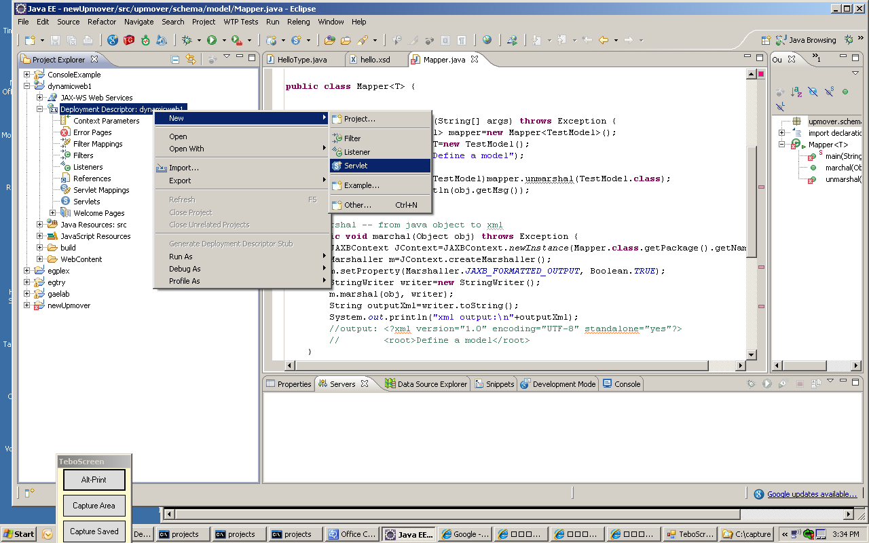Click the Debug bug icon in toolbar
Screen dimensions: 869x543
point(187,41)
